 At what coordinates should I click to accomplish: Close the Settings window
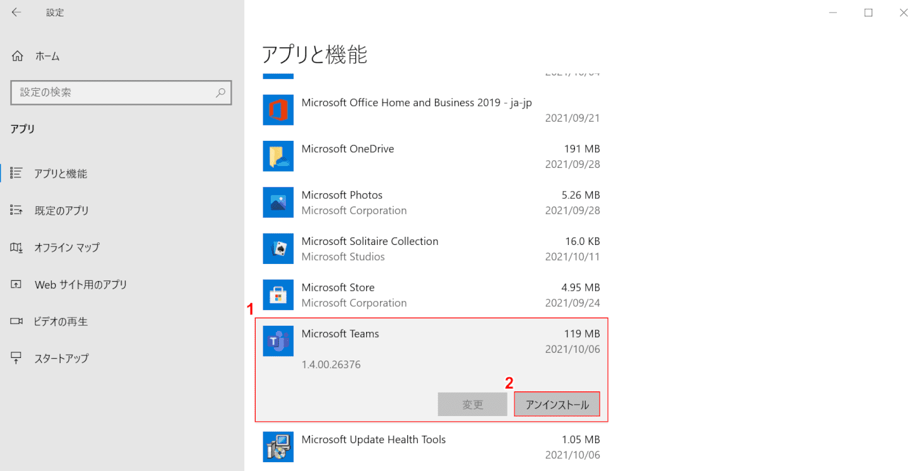903,13
